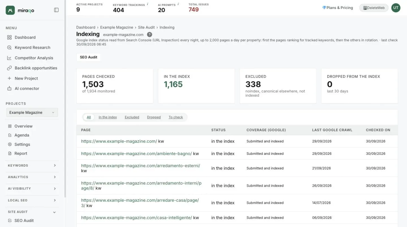Open the project Overview
Viewport: 407px width, 227px height.
coord(20,126)
